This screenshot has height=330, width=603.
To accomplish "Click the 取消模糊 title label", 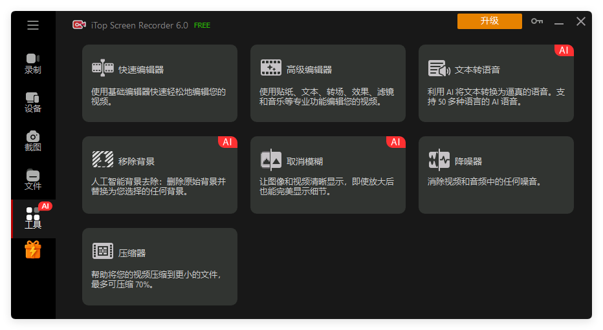I will (x=305, y=161).
